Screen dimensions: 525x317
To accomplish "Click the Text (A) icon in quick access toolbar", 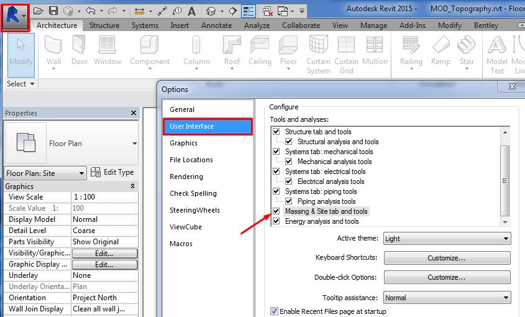I will (191, 11).
